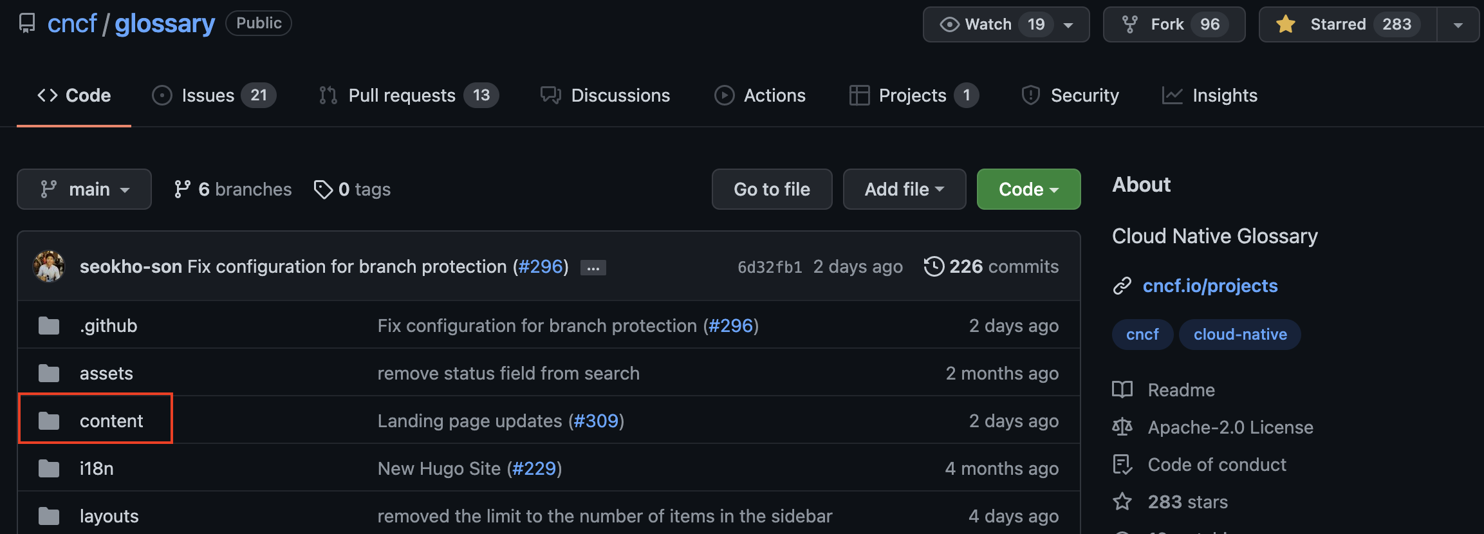The width and height of the screenshot is (1484, 534).
Task: Toggle the Starred button to unstar
Action: (x=1348, y=24)
